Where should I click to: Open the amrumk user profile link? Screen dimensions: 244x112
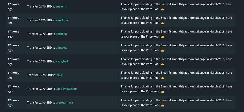[x=61, y=7]
